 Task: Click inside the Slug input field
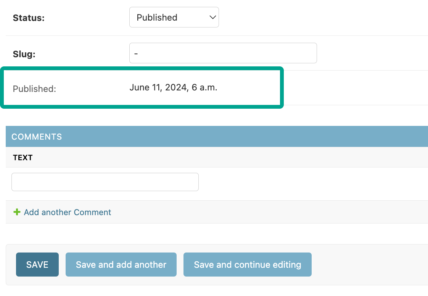click(223, 53)
